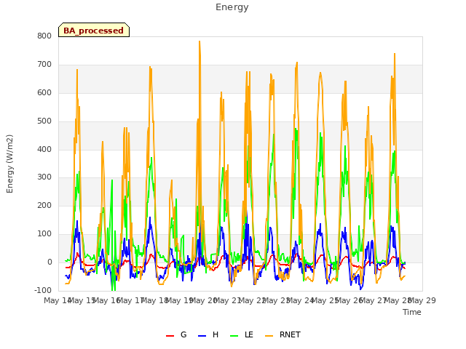This screenshot has height=349, width=466.
Task: Select the H legend label
Action: 216,334
